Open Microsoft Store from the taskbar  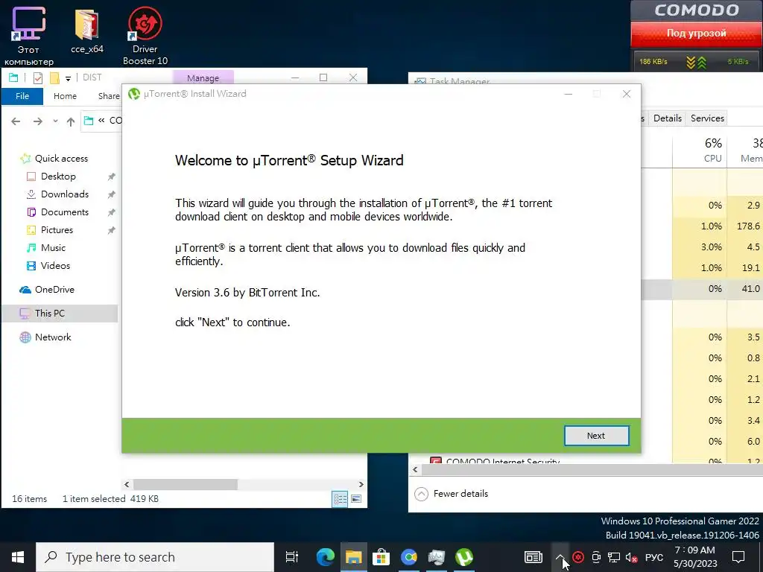(381, 557)
